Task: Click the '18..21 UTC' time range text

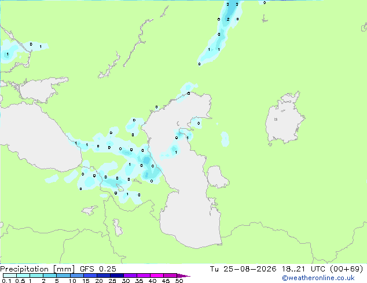Action: click(303, 269)
